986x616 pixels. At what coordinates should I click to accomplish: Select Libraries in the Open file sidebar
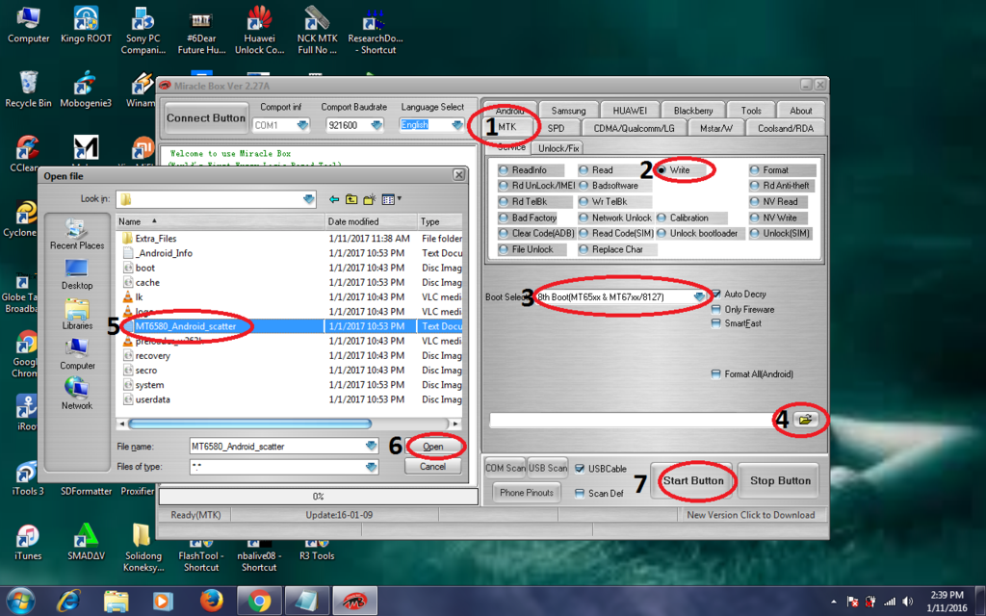point(77,314)
